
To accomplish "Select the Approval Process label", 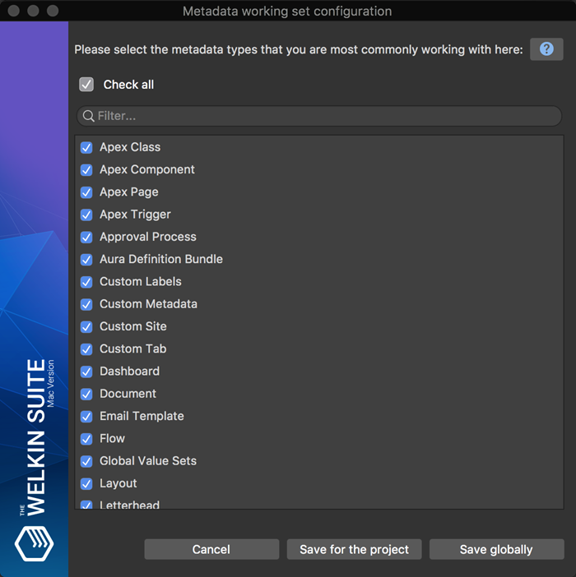I will coord(148,237).
